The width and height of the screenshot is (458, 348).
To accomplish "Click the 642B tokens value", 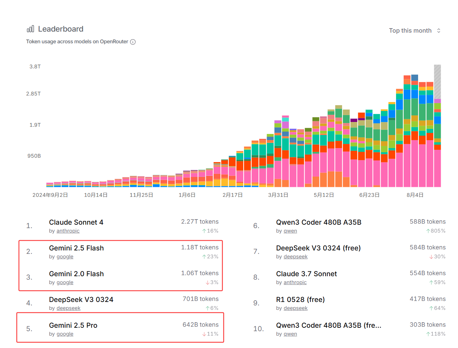I will pyautogui.click(x=201, y=325).
